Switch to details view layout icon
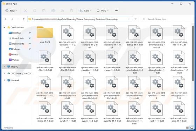 (187, 128)
